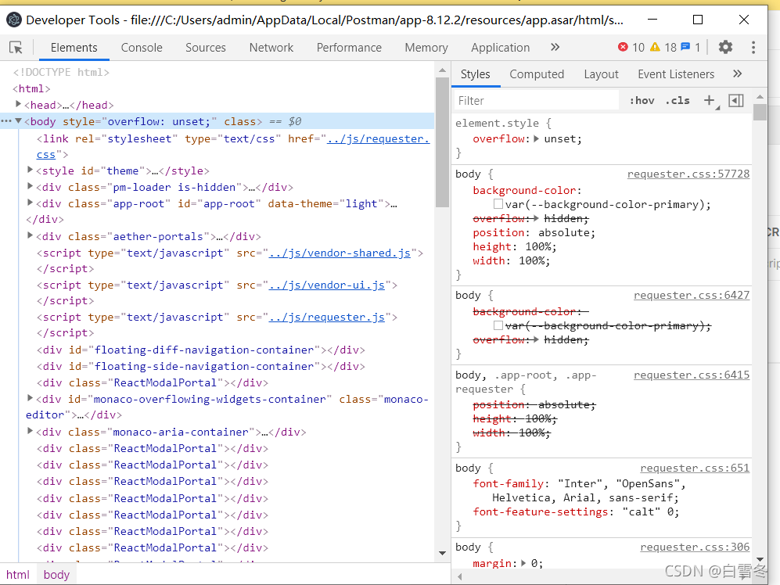Open the Application tab
Screen dimensions: 780x585
tap(501, 47)
